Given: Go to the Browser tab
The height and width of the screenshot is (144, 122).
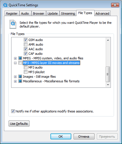Looking at the screenshot, I should [39, 13].
